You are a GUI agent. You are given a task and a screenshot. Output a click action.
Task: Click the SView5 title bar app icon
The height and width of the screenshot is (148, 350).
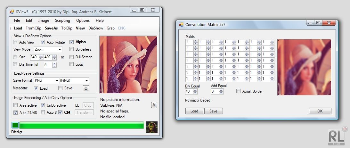pyautogui.click(x=12, y=12)
